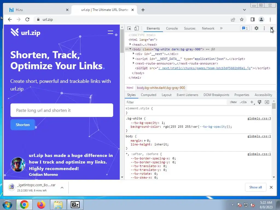Toggle the :hov element state panel
This screenshot has height=210, width=280.
coord(233,102)
